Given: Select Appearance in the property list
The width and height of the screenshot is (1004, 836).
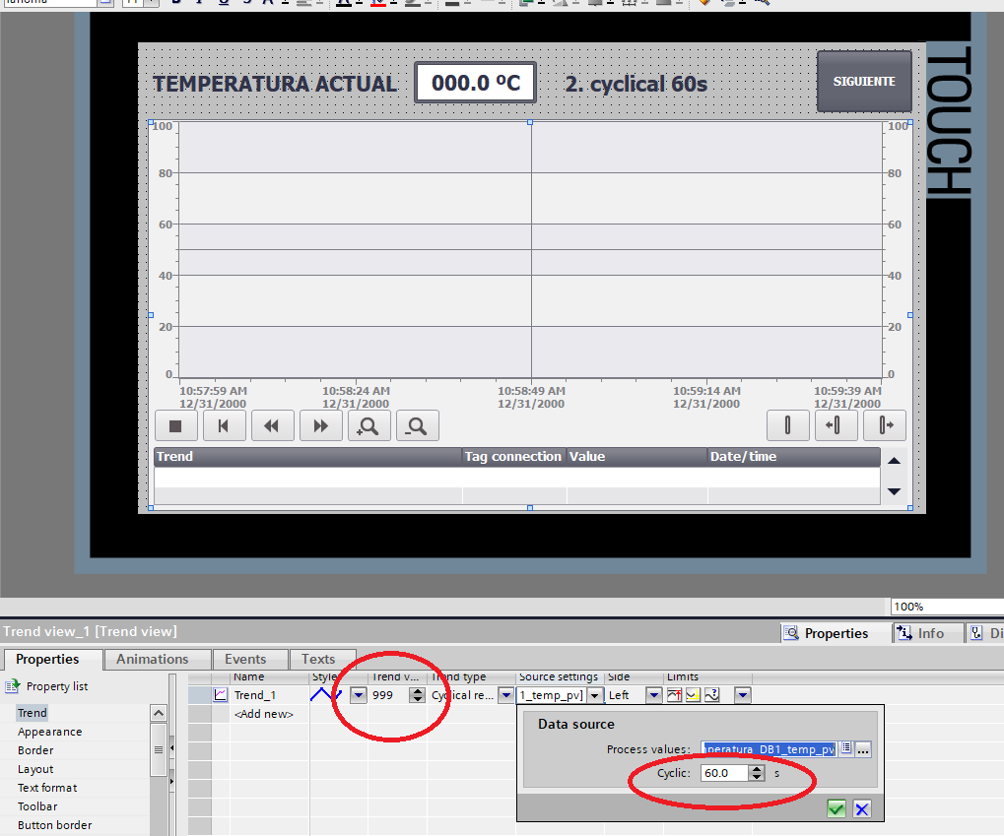Looking at the screenshot, I should [50, 732].
